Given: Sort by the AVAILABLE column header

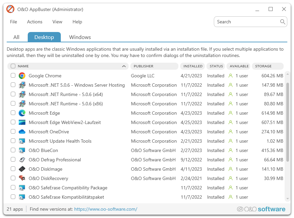Looking at the screenshot, I should [239, 66].
